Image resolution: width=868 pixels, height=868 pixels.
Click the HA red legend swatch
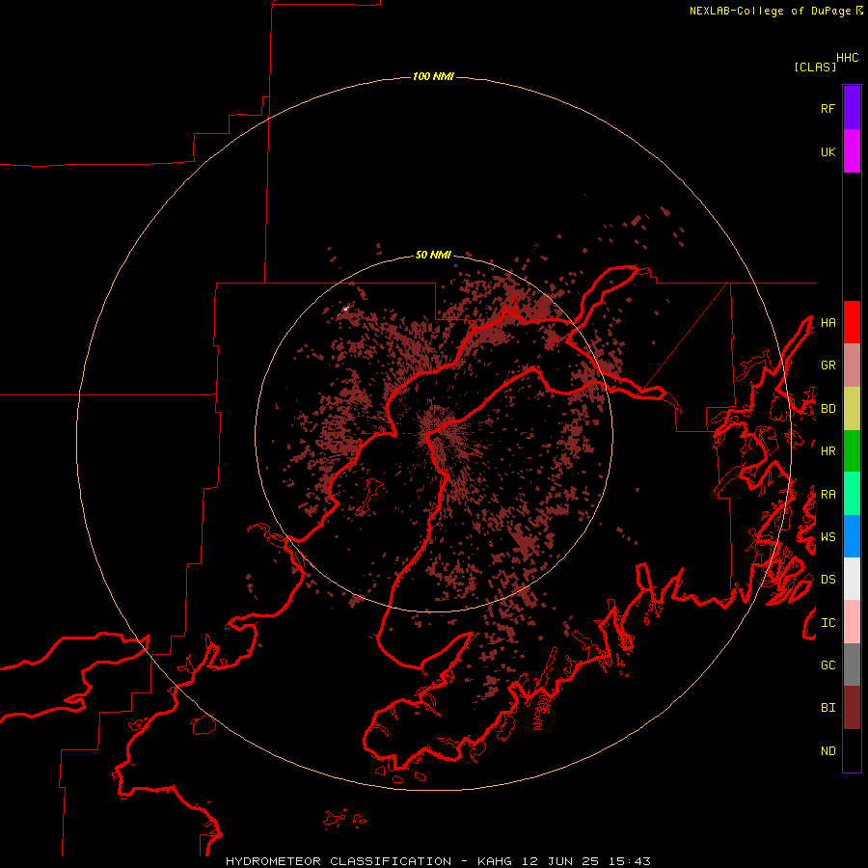[x=852, y=322]
